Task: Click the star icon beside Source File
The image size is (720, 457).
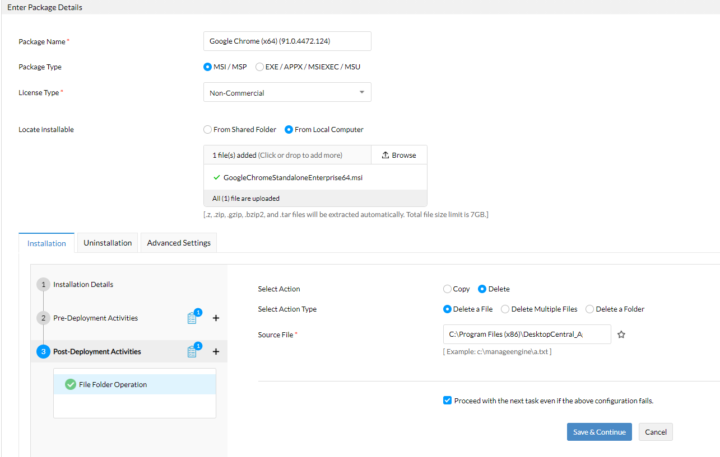Action: click(621, 334)
